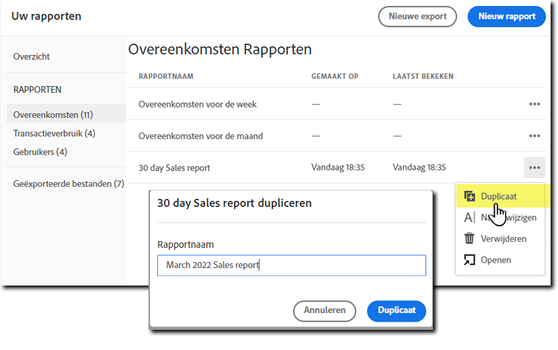Screen dimensions: 558x350
Task: Choose Verwijderen from the context menu
Action: tap(500, 238)
